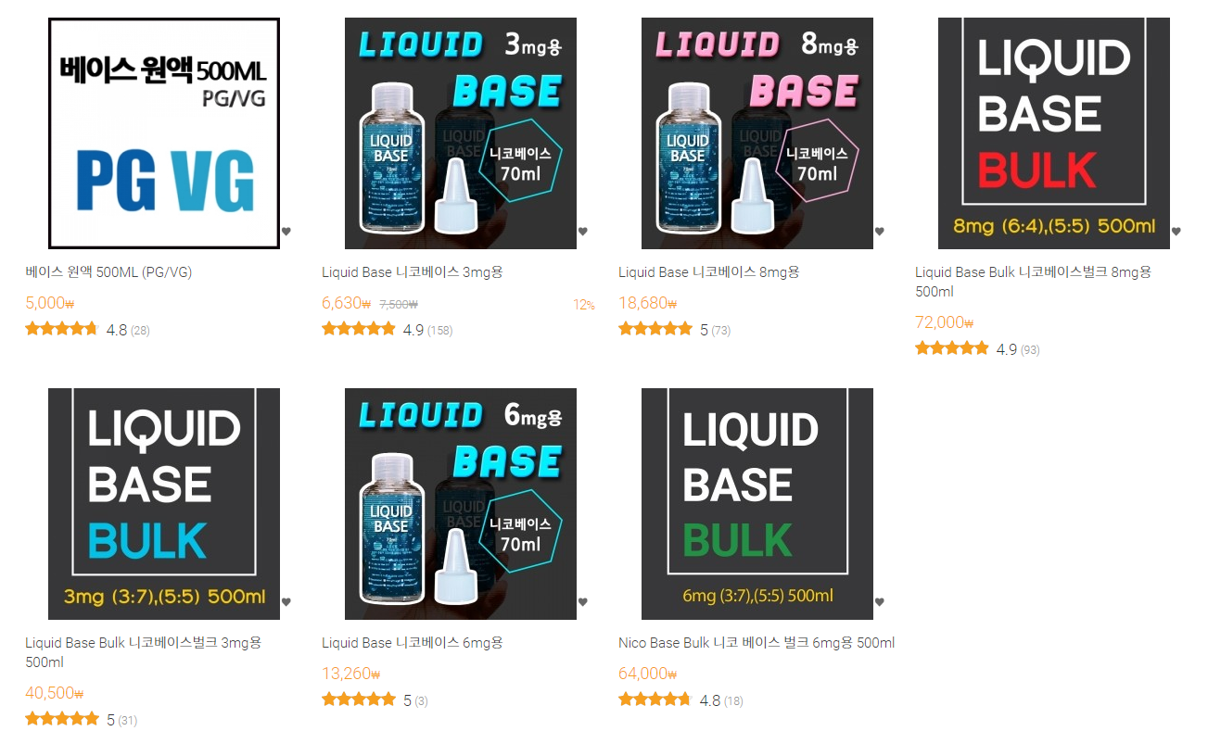
Task: Open Liquid Base 니코베이스 3mg용 title link
Action: 413,272
